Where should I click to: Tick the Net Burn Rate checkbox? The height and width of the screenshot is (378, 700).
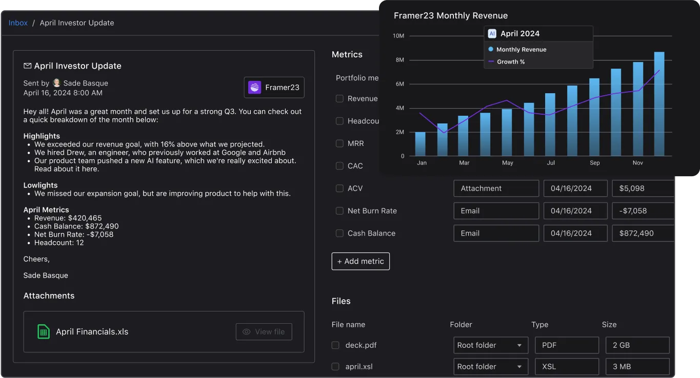point(339,211)
